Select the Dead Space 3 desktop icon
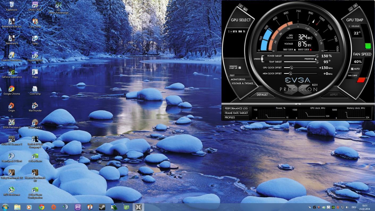375x211 pixels. pyautogui.click(x=35, y=124)
